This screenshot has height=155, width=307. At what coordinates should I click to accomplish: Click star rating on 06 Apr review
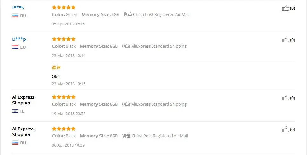click(x=64, y=129)
